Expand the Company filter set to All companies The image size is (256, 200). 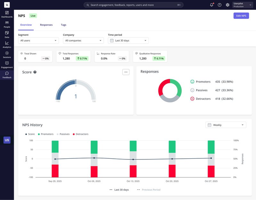83,40
